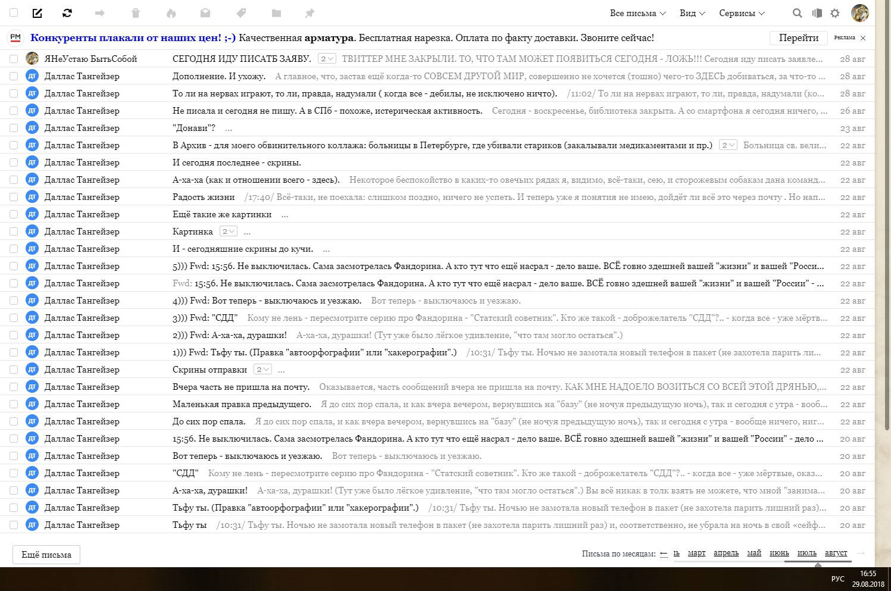Image resolution: width=891 pixels, height=591 pixels.
Task: Click ДТ avatar on "Ещё такие же картинки" row
Action: pyautogui.click(x=32, y=214)
